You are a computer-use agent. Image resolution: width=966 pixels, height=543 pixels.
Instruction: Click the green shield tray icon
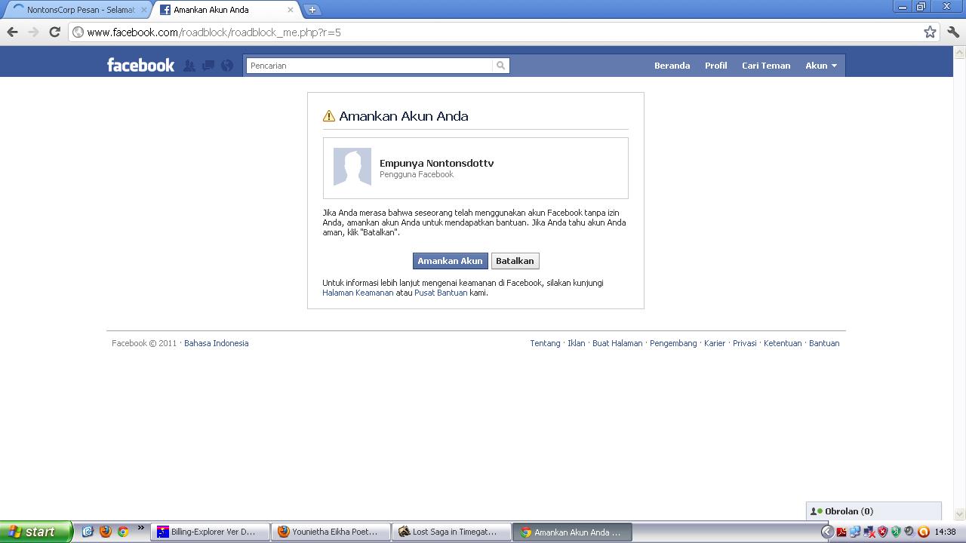coord(896,532)
